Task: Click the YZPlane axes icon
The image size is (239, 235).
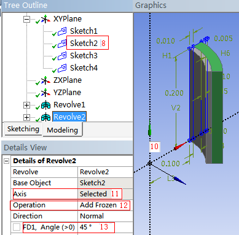Action: coord(45,93)
